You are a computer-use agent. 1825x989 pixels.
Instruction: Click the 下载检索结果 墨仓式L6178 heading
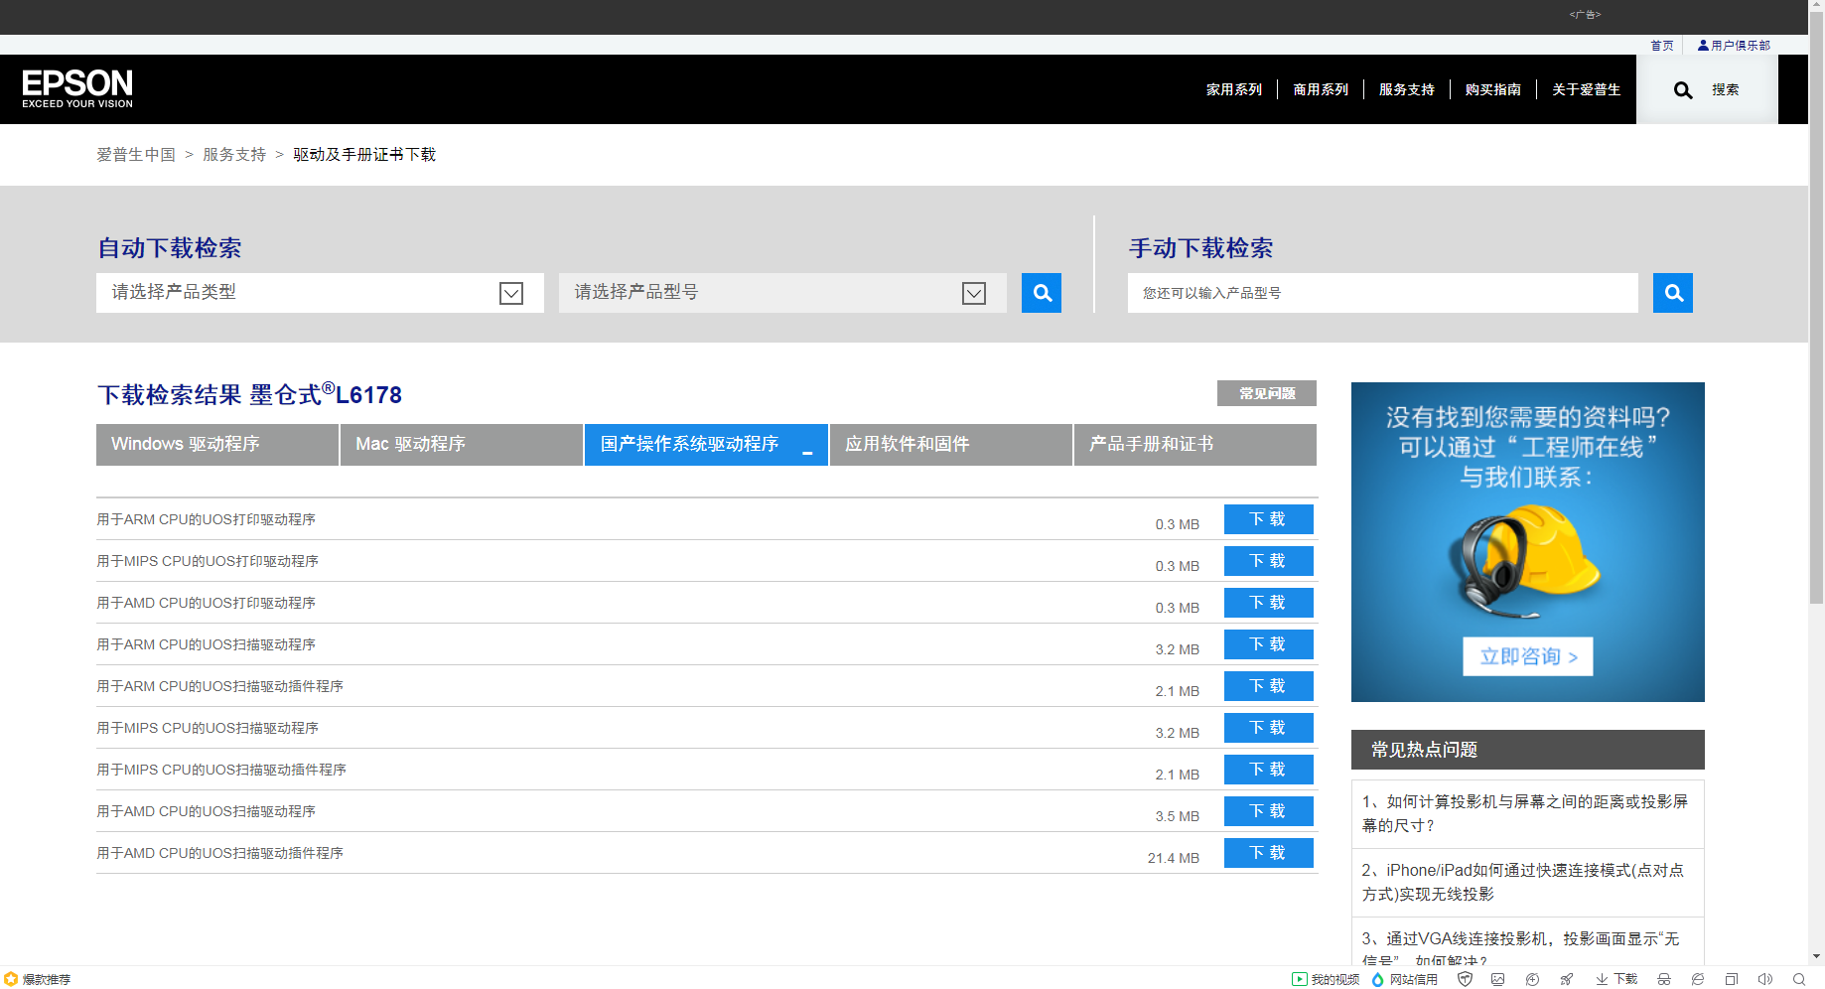[x=249, y=394]
